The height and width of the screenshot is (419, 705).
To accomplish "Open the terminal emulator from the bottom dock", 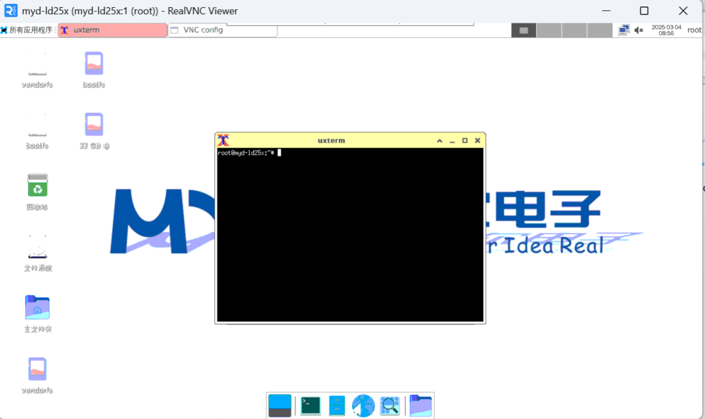I will click(x=309, y=405).
